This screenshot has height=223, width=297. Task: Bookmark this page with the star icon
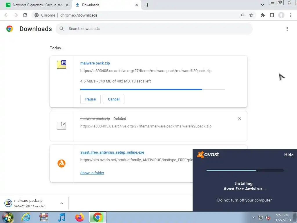(251, 15)
